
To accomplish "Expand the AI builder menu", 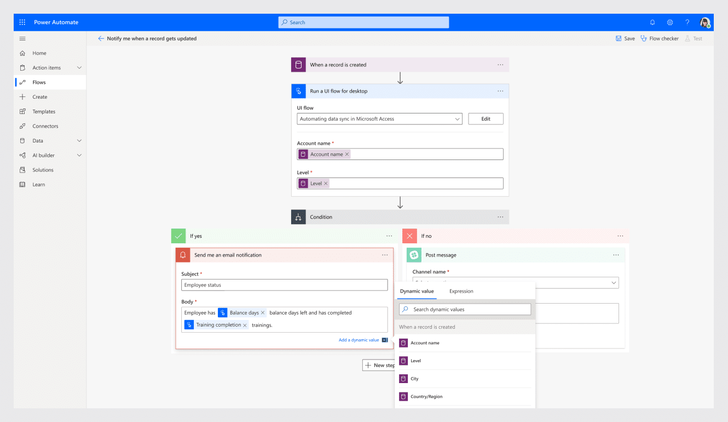I will 79,155.
